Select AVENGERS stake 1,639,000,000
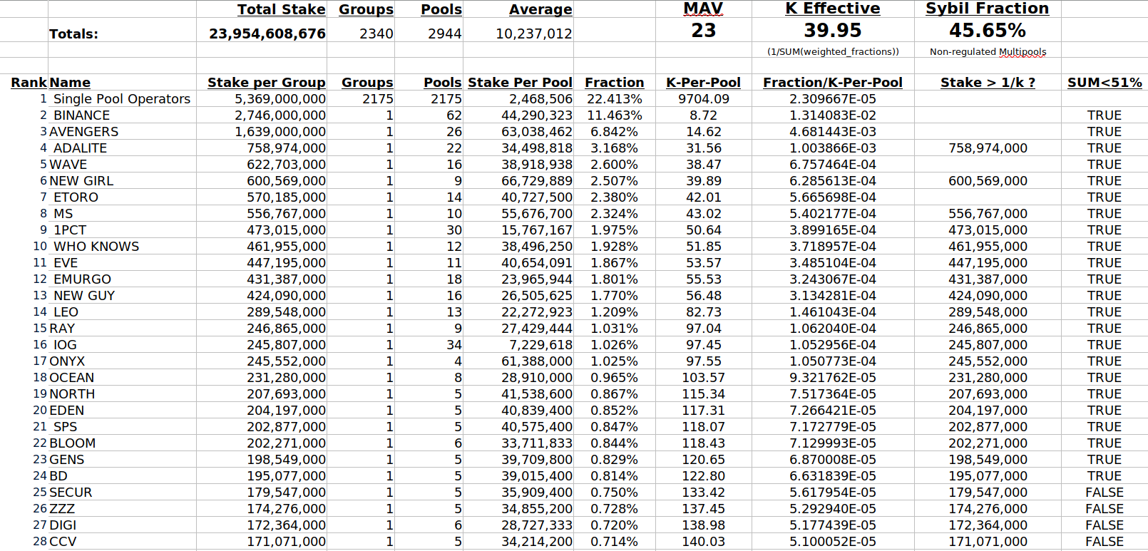This screenshot has height=551, width=1148. coord(280,132)
